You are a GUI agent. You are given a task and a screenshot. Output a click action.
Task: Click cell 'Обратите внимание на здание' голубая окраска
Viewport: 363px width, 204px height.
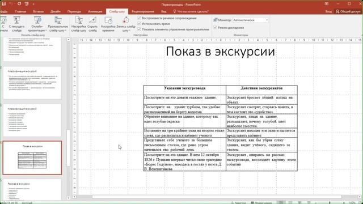coord(185,121)
